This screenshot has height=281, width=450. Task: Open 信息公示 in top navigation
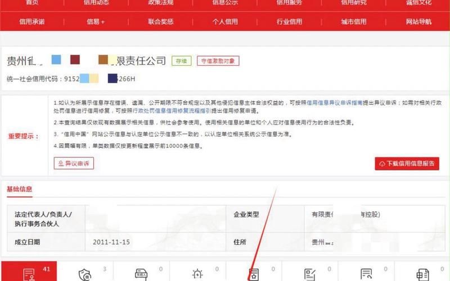225,3
